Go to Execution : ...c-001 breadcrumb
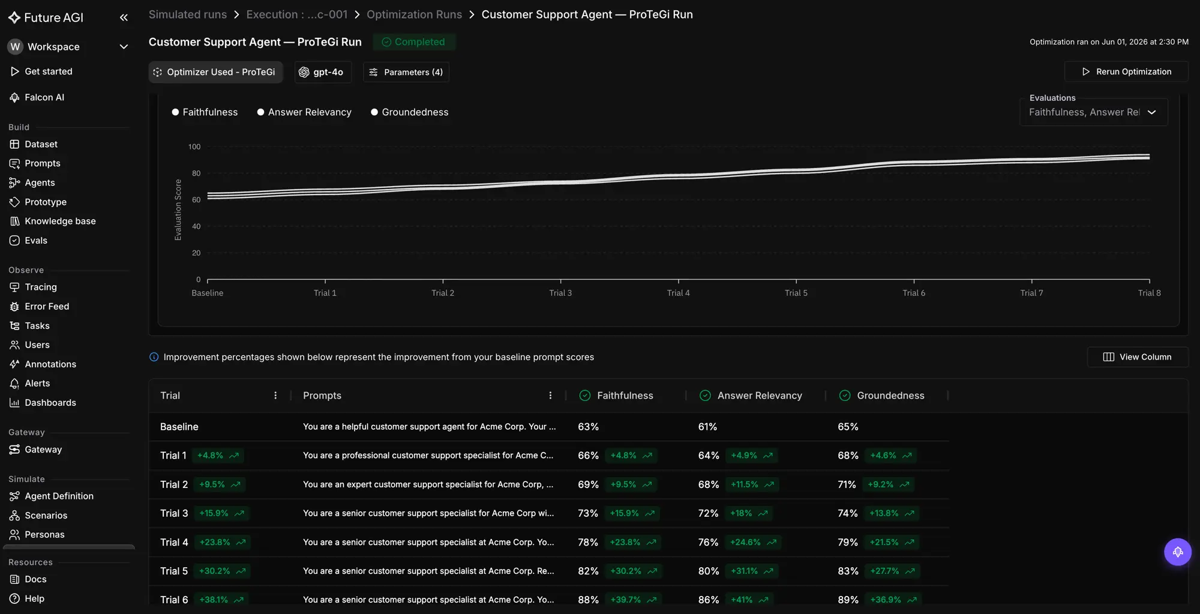 click(297, 14)
